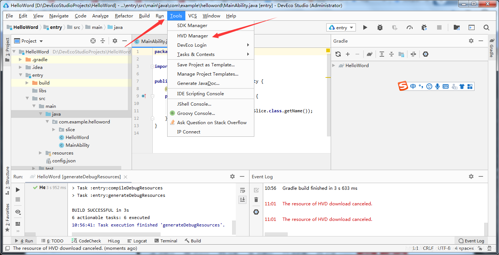
Task: Hide the Project panel with minus icon
Action: [x=125, y=41]
